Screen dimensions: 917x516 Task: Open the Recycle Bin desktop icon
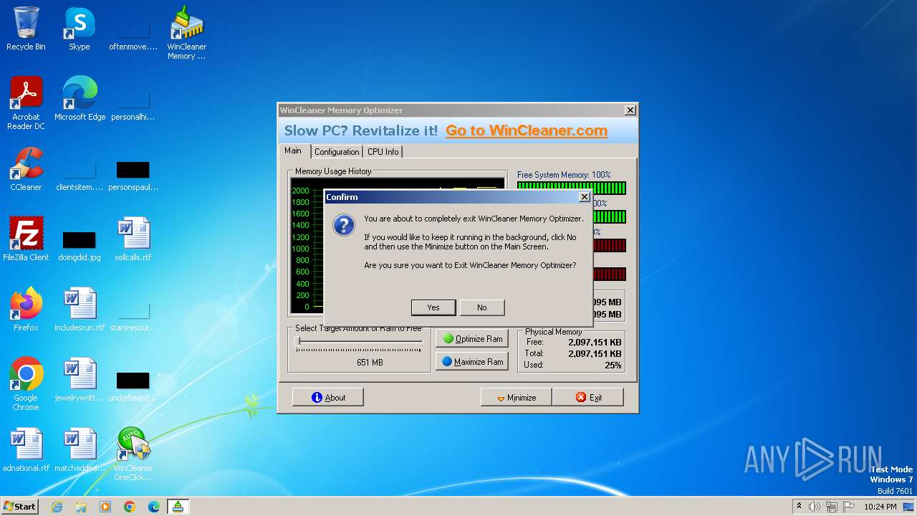pyautogui.click(x=26, y=29)
